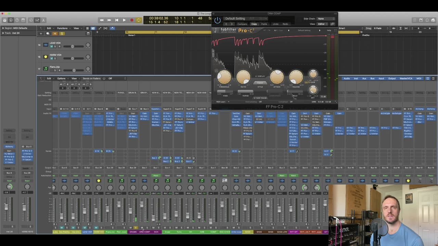Toggle the Mixer icon in the control bar
Image resolution: width=438 pixels, height=246 pixels.
click(37, 20)
